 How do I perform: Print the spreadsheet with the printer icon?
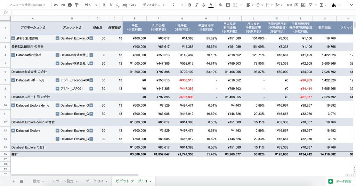[x=70, y=5]
